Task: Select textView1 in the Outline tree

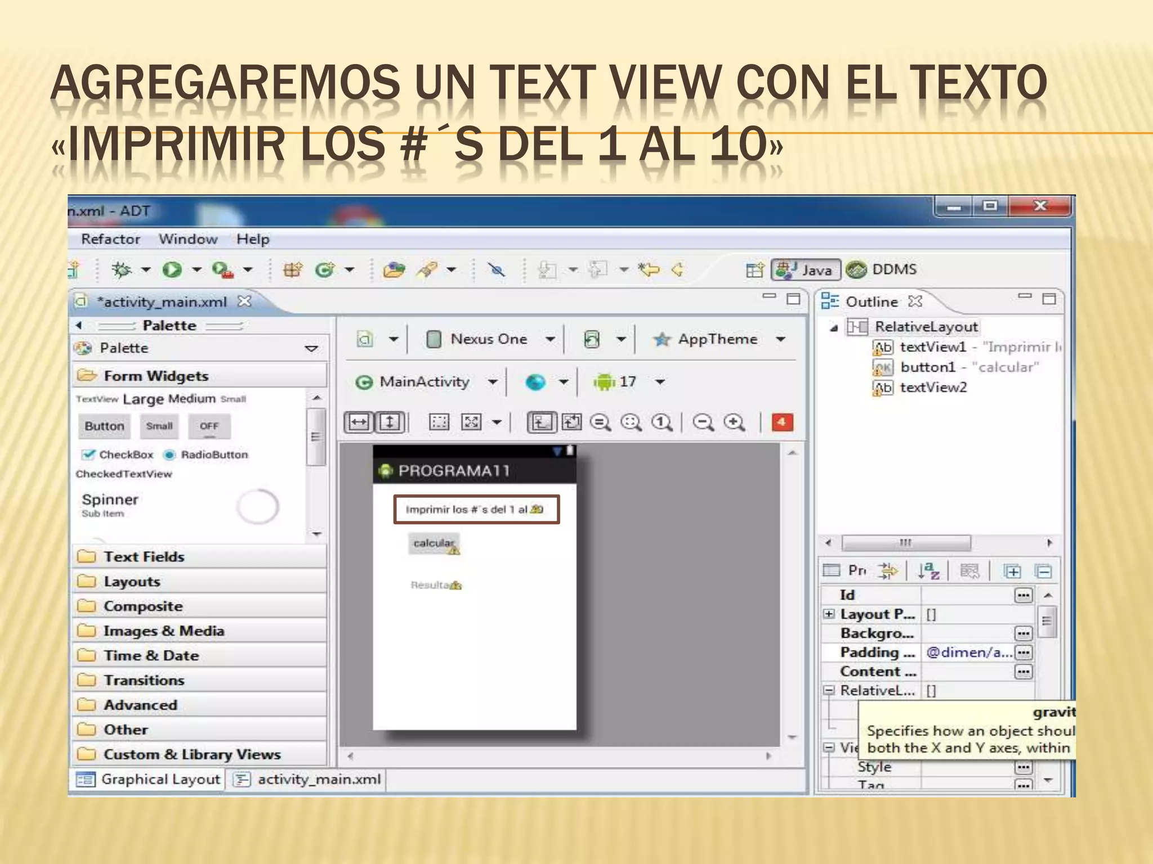Action: click(x=967, y=348)
